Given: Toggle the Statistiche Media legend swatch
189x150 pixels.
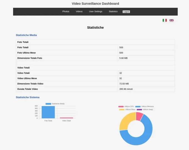Looking at the screenshot, I should pyautogui.click(x=48, y=104).
